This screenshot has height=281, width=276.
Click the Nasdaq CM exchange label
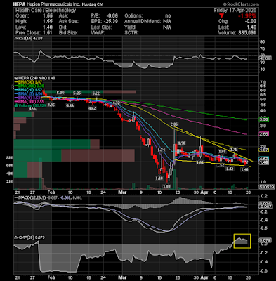tap(93, 4)
